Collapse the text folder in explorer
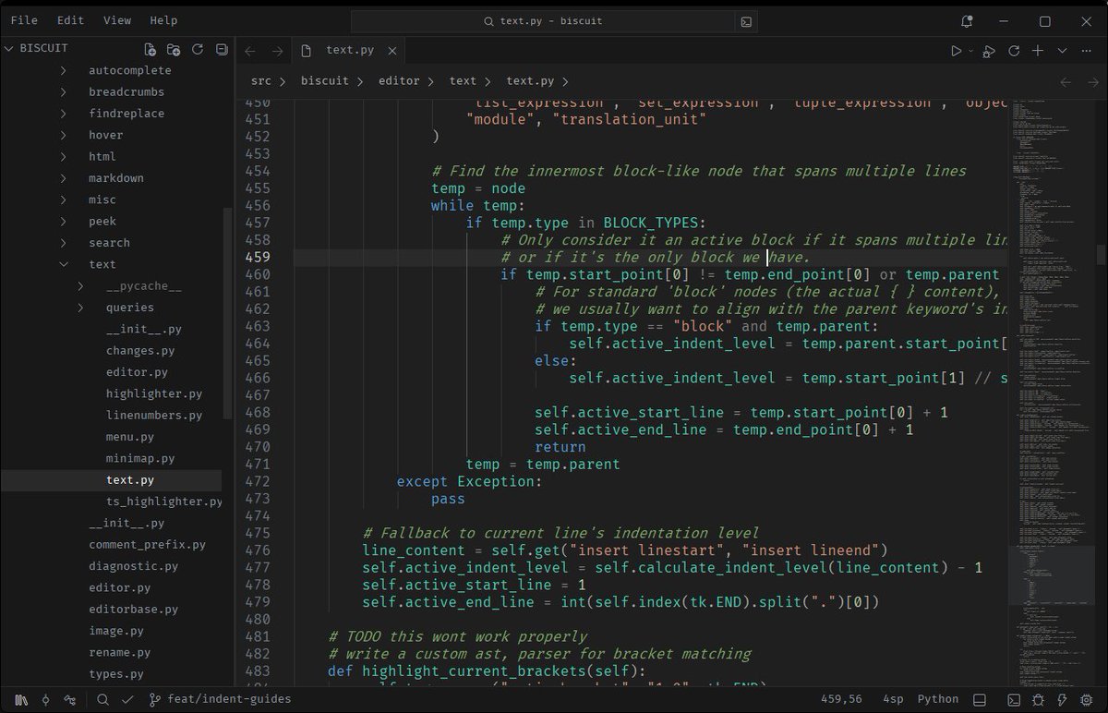1108x713 pixels. click(x=64, y=264)
